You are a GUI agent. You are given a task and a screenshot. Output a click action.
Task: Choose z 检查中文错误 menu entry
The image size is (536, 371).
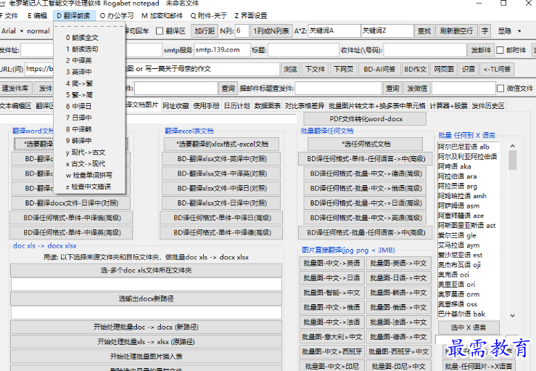pos(89,187)
